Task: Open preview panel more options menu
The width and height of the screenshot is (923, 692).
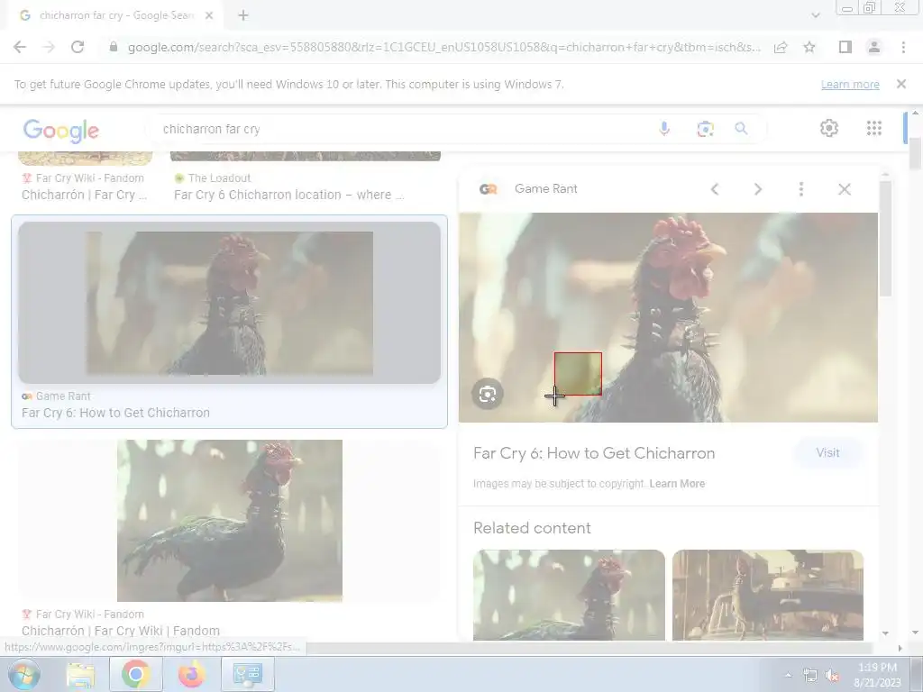Action: point(800,189)
